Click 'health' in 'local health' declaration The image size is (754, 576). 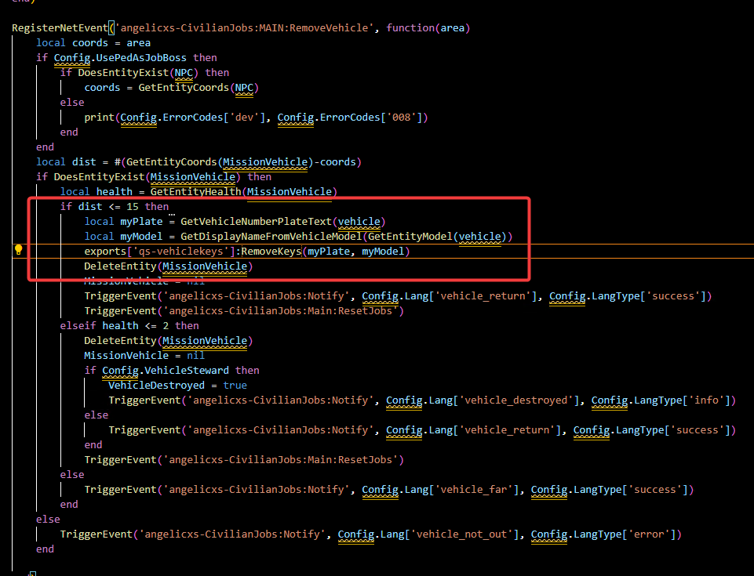[x=115, y=192]
